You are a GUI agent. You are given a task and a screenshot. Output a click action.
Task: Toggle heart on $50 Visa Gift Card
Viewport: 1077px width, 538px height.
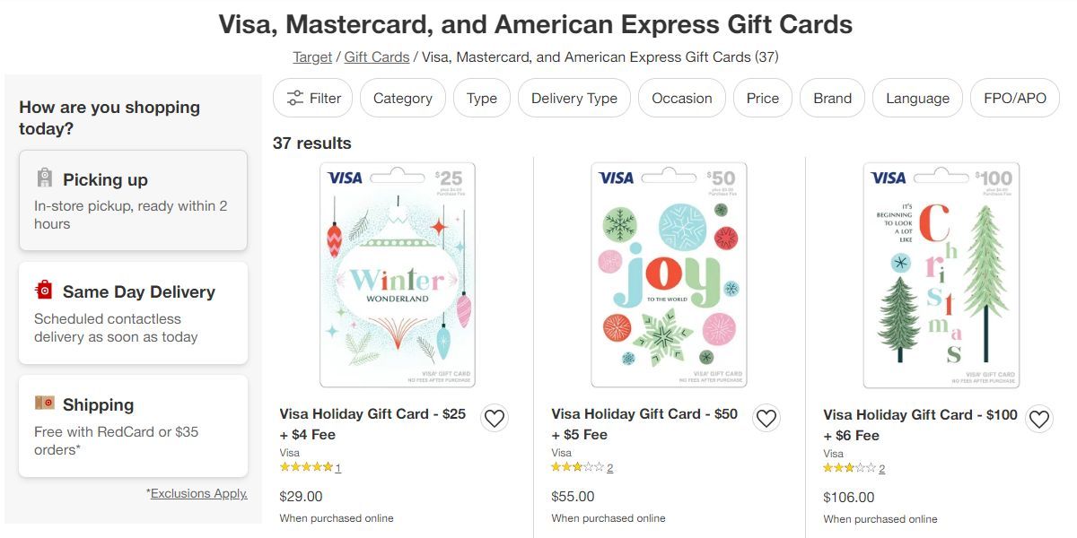(x=766, y=418)
